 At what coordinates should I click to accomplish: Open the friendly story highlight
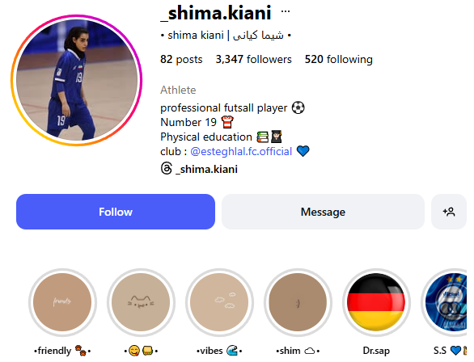pyautogui.click(x=62, y=302)
